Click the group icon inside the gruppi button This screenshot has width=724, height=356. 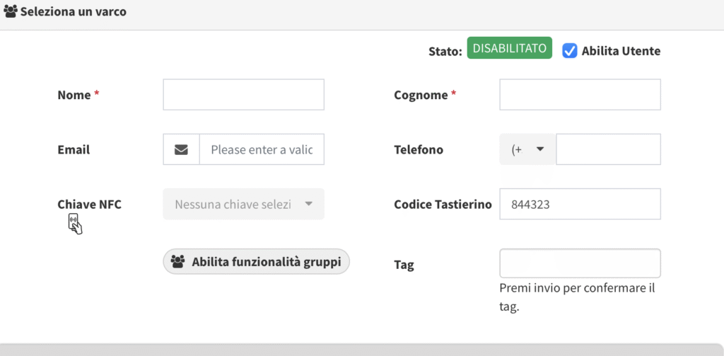[178, 262]
